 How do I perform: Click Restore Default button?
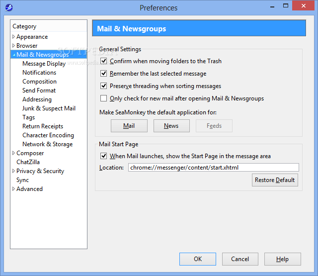tap(275, 180)
